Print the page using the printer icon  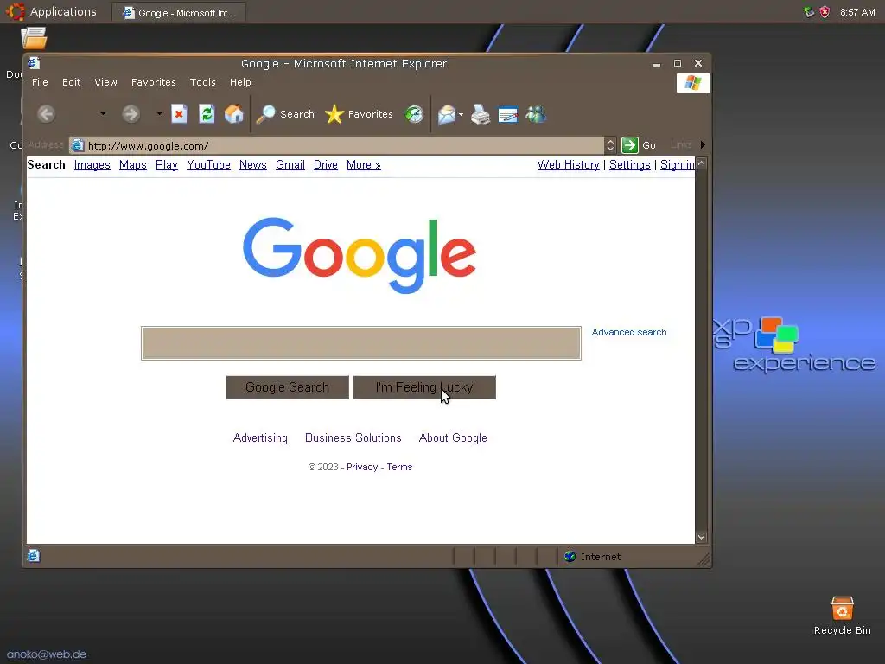(481, 114)
